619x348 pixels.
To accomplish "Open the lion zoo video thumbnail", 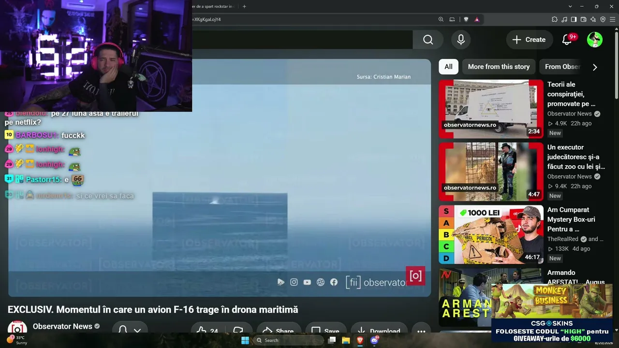I will point(491,172).
